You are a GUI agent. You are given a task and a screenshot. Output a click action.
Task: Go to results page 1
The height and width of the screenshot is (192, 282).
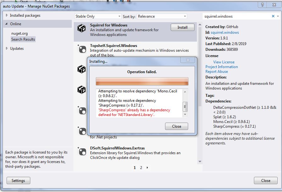click(135, 167)
